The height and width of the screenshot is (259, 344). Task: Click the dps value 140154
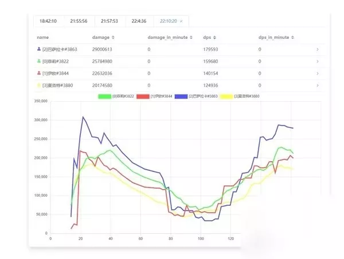[x=210, y=74]
